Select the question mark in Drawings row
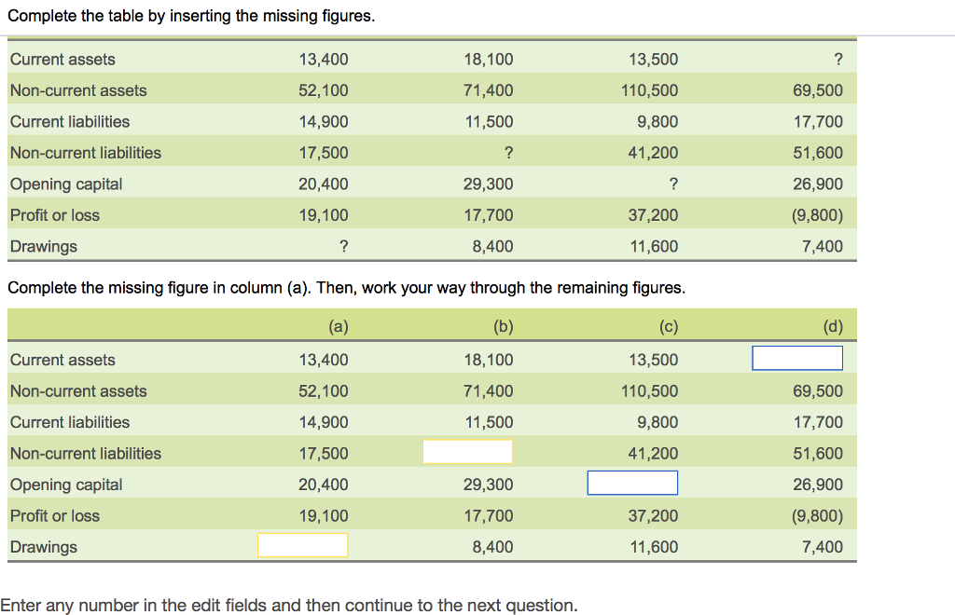The height and width of the screenshot is (615, 955). click(344, 246)
